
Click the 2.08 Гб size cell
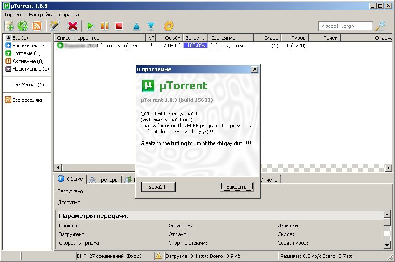[x=172, y=46]
